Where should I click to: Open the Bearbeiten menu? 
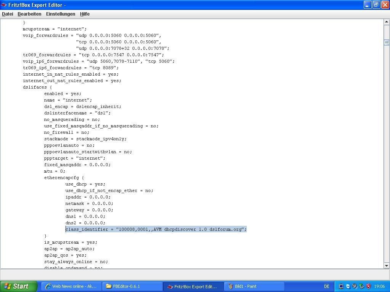coord(29,14)
